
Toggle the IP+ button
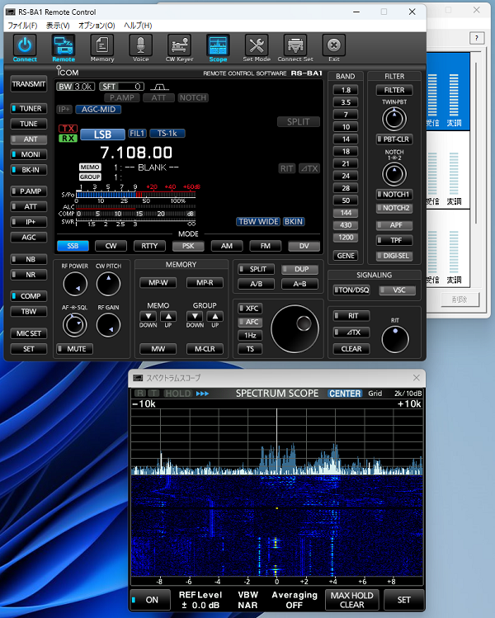[x=28, y=222]
